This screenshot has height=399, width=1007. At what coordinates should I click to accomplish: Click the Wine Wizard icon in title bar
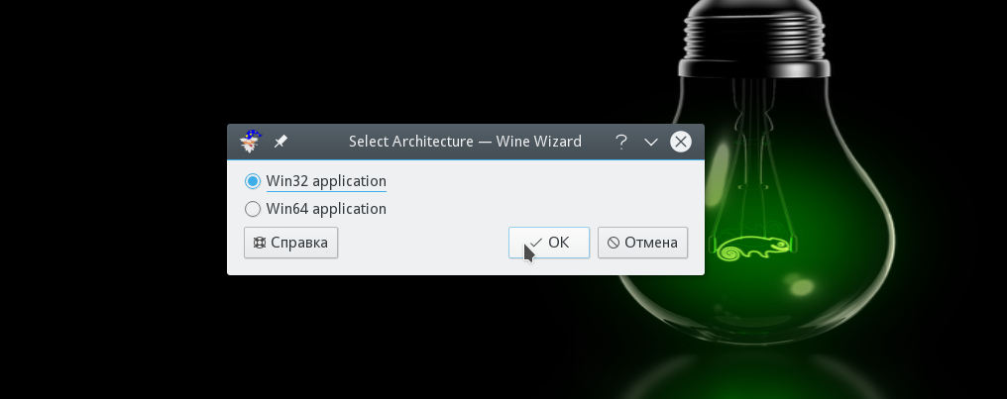click(x=251, y=142)
